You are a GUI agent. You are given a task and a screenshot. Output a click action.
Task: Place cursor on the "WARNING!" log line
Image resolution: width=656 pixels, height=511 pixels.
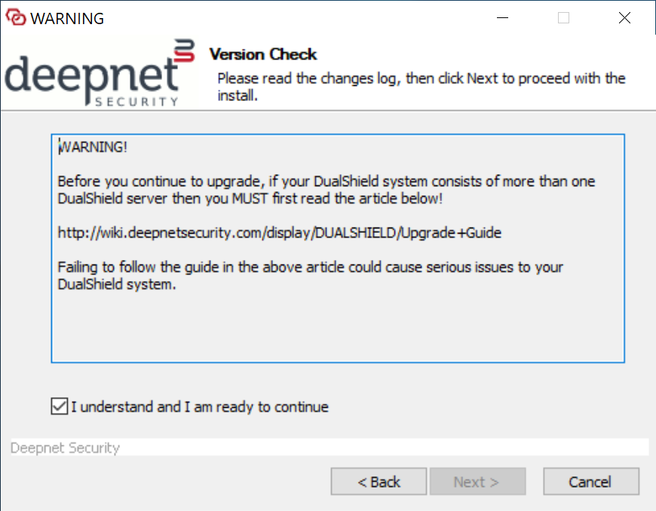click(93, 147)
